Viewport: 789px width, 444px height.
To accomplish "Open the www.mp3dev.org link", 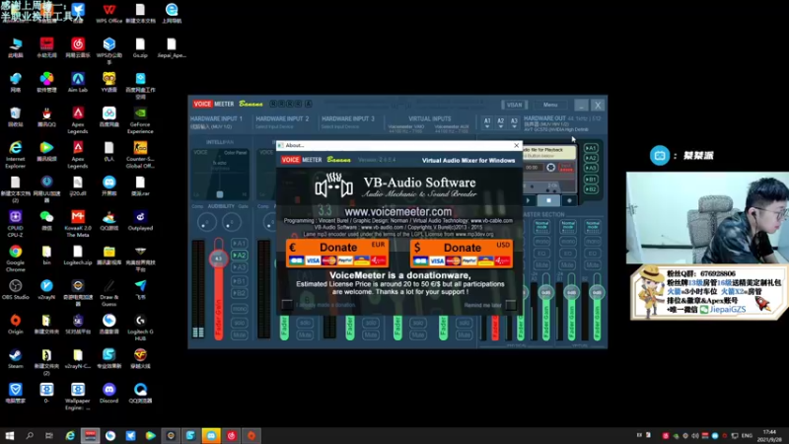I will click(474, 234).
